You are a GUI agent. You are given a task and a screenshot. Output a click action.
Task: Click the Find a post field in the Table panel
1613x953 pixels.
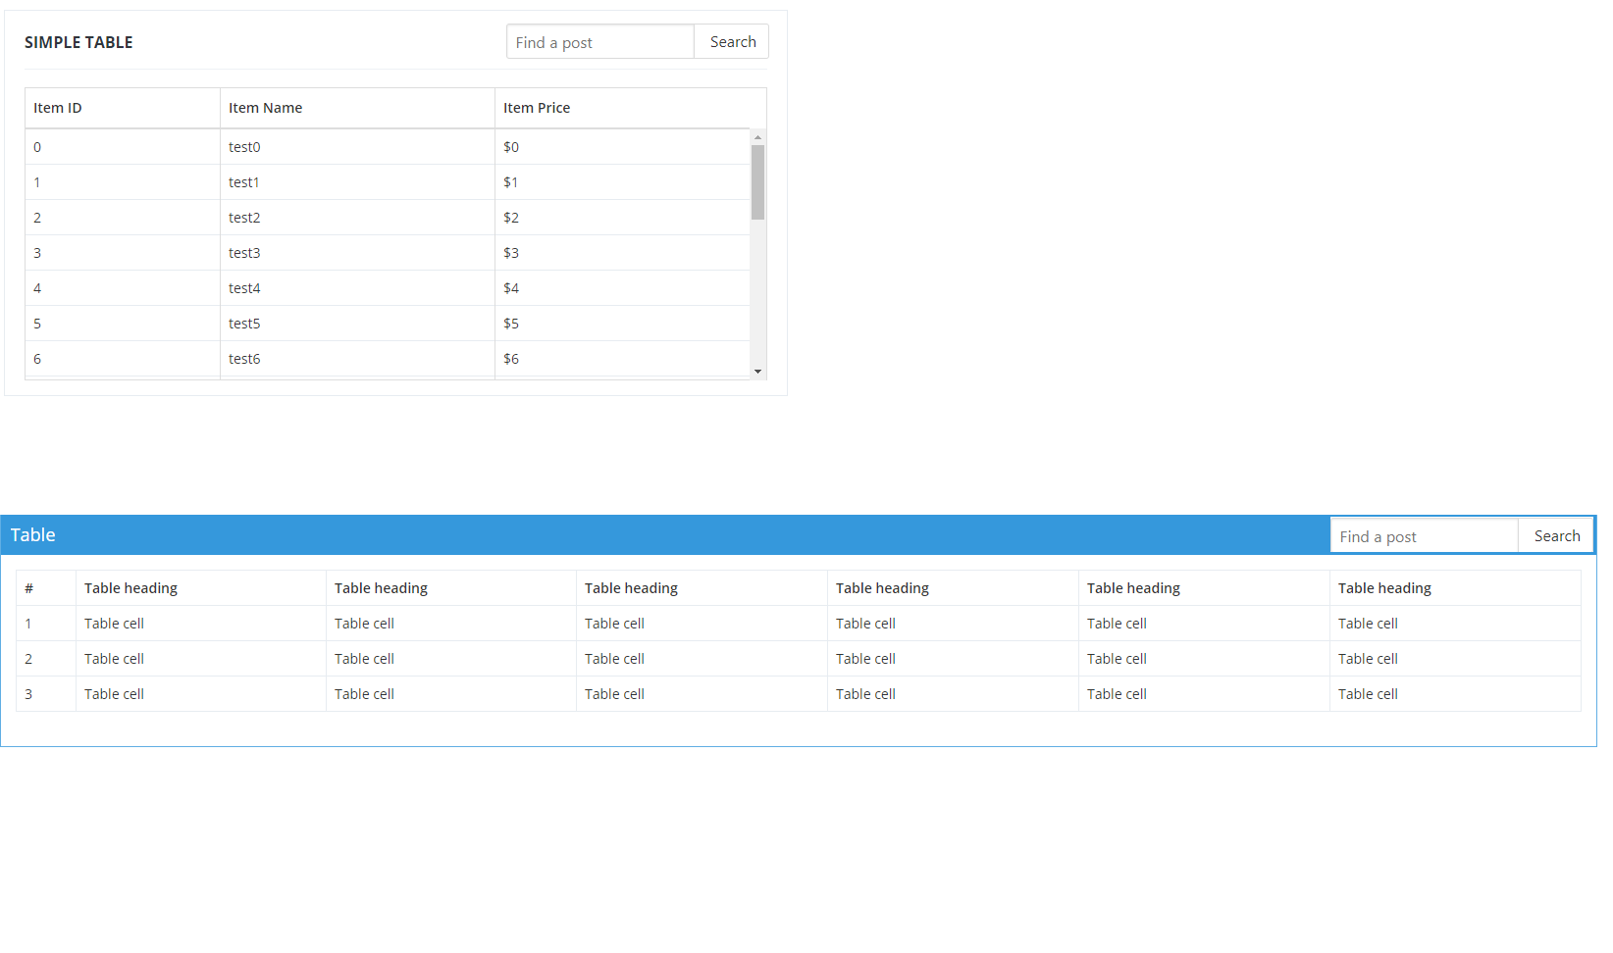pyautogui.click(x=1423, y=535)
